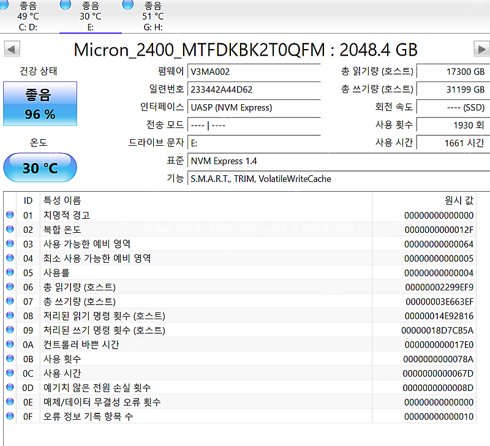Click the 30 °C temperature indicator
This screenshot has width=490, height=446.
pyautogui.click(x=40, y=168)
